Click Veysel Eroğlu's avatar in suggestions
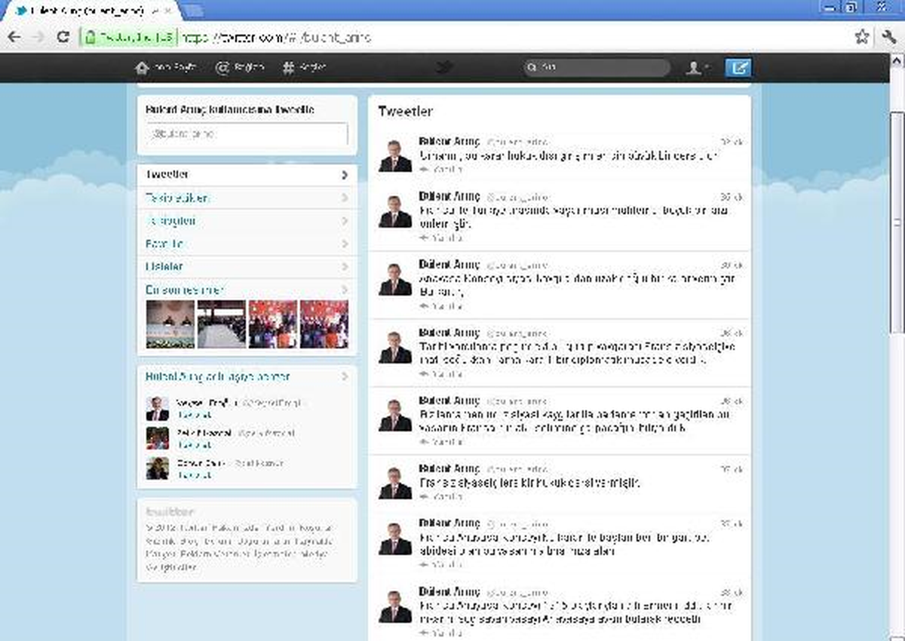905x641 pixels. pyautogui.click(x=158, y=409)
